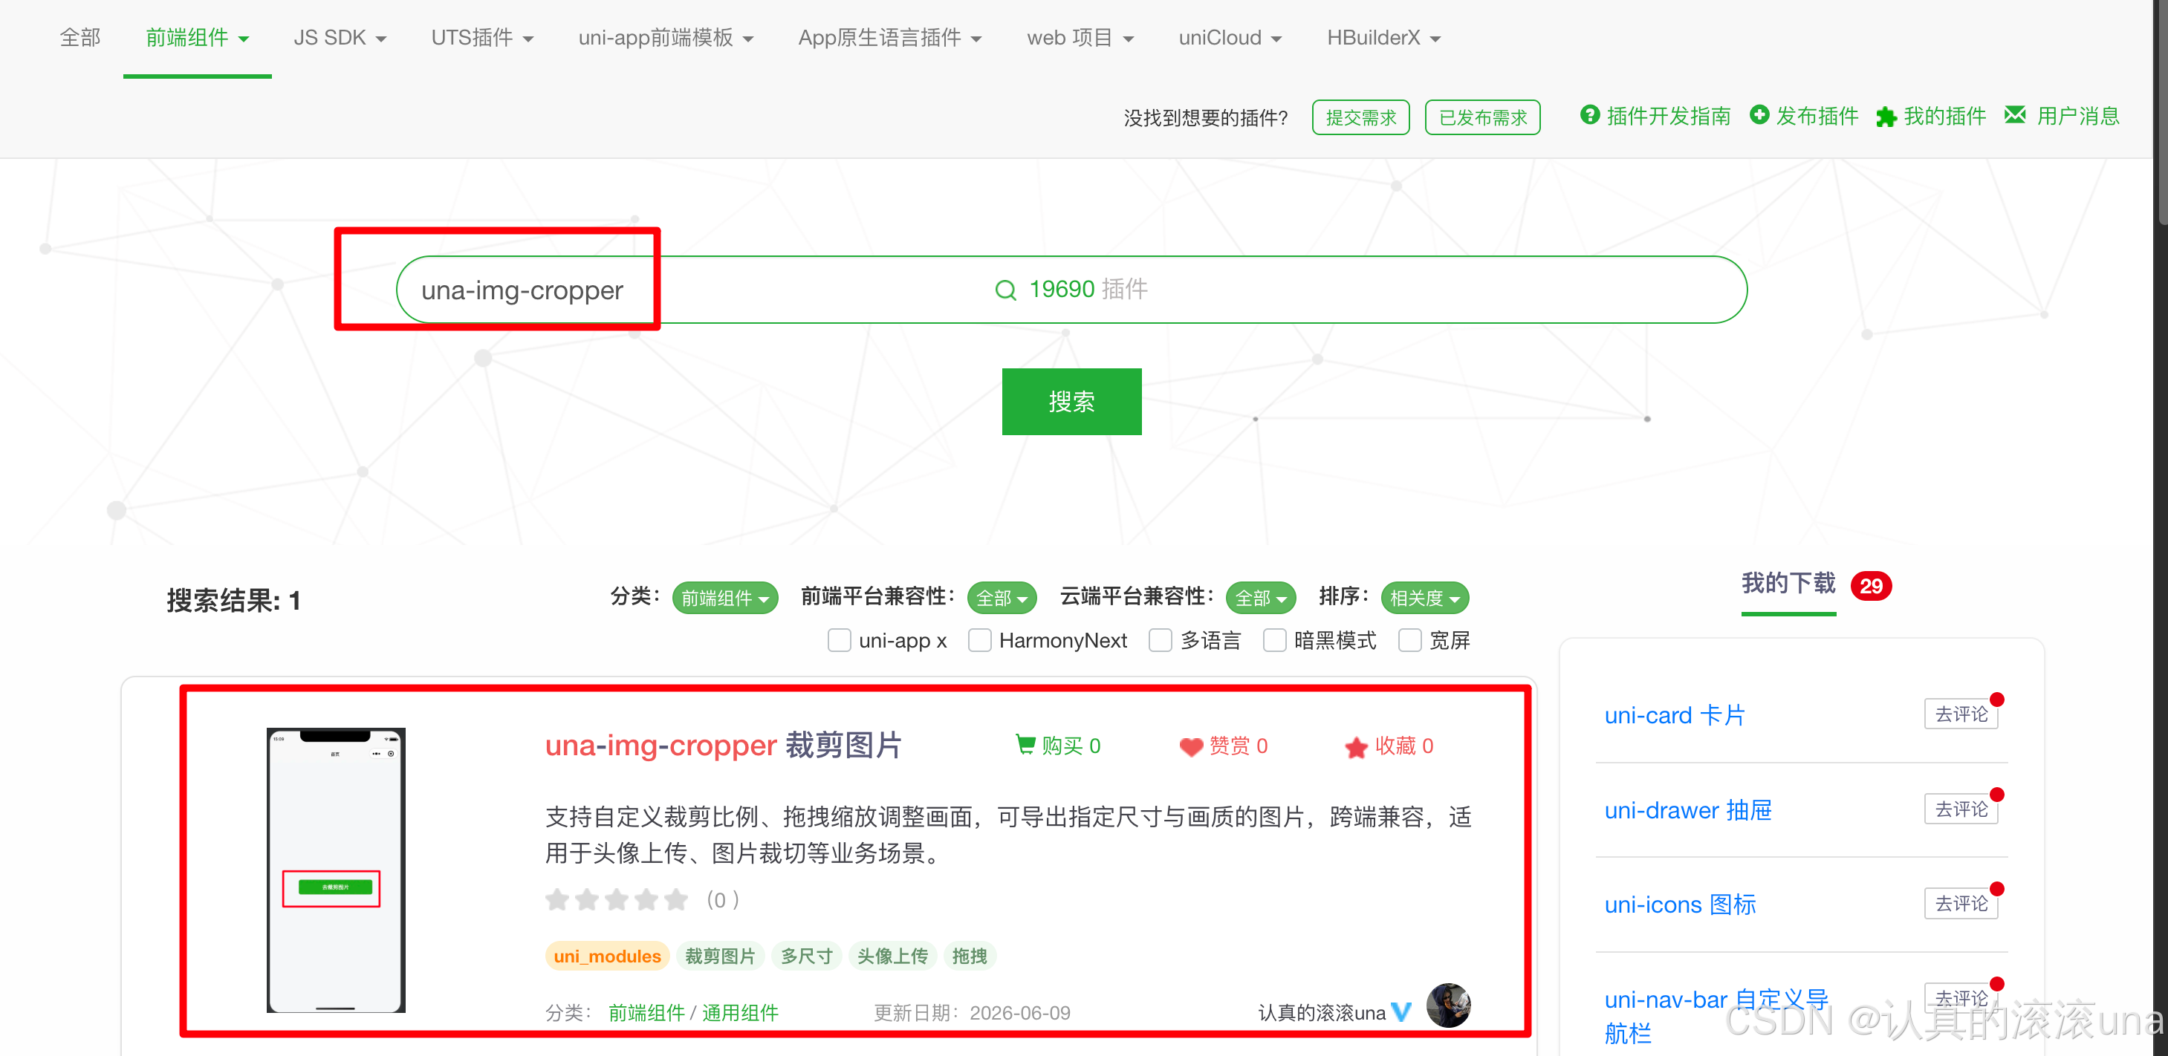Select the 全部 category tab

(80, 38)
